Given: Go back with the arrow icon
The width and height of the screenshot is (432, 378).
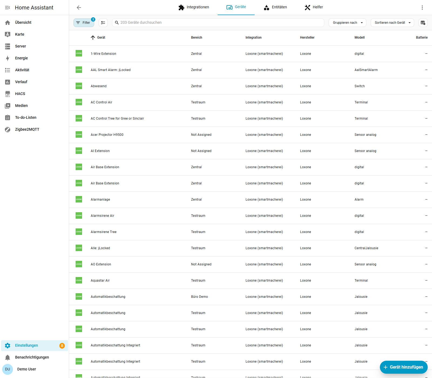Looking at the screenshot, I should (x=79, y=8).
